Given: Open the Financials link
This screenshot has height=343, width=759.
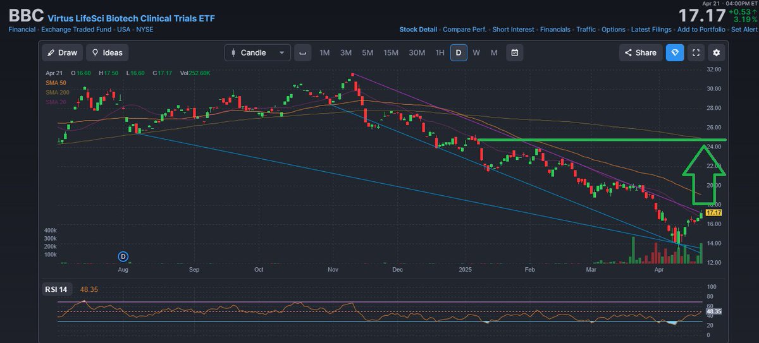Looking at the screenshot, I should pyautogui.click(x=555, y=30).
